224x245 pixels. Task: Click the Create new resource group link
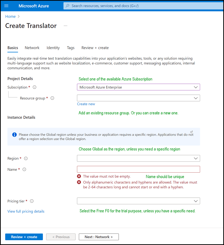pos(86,104)
